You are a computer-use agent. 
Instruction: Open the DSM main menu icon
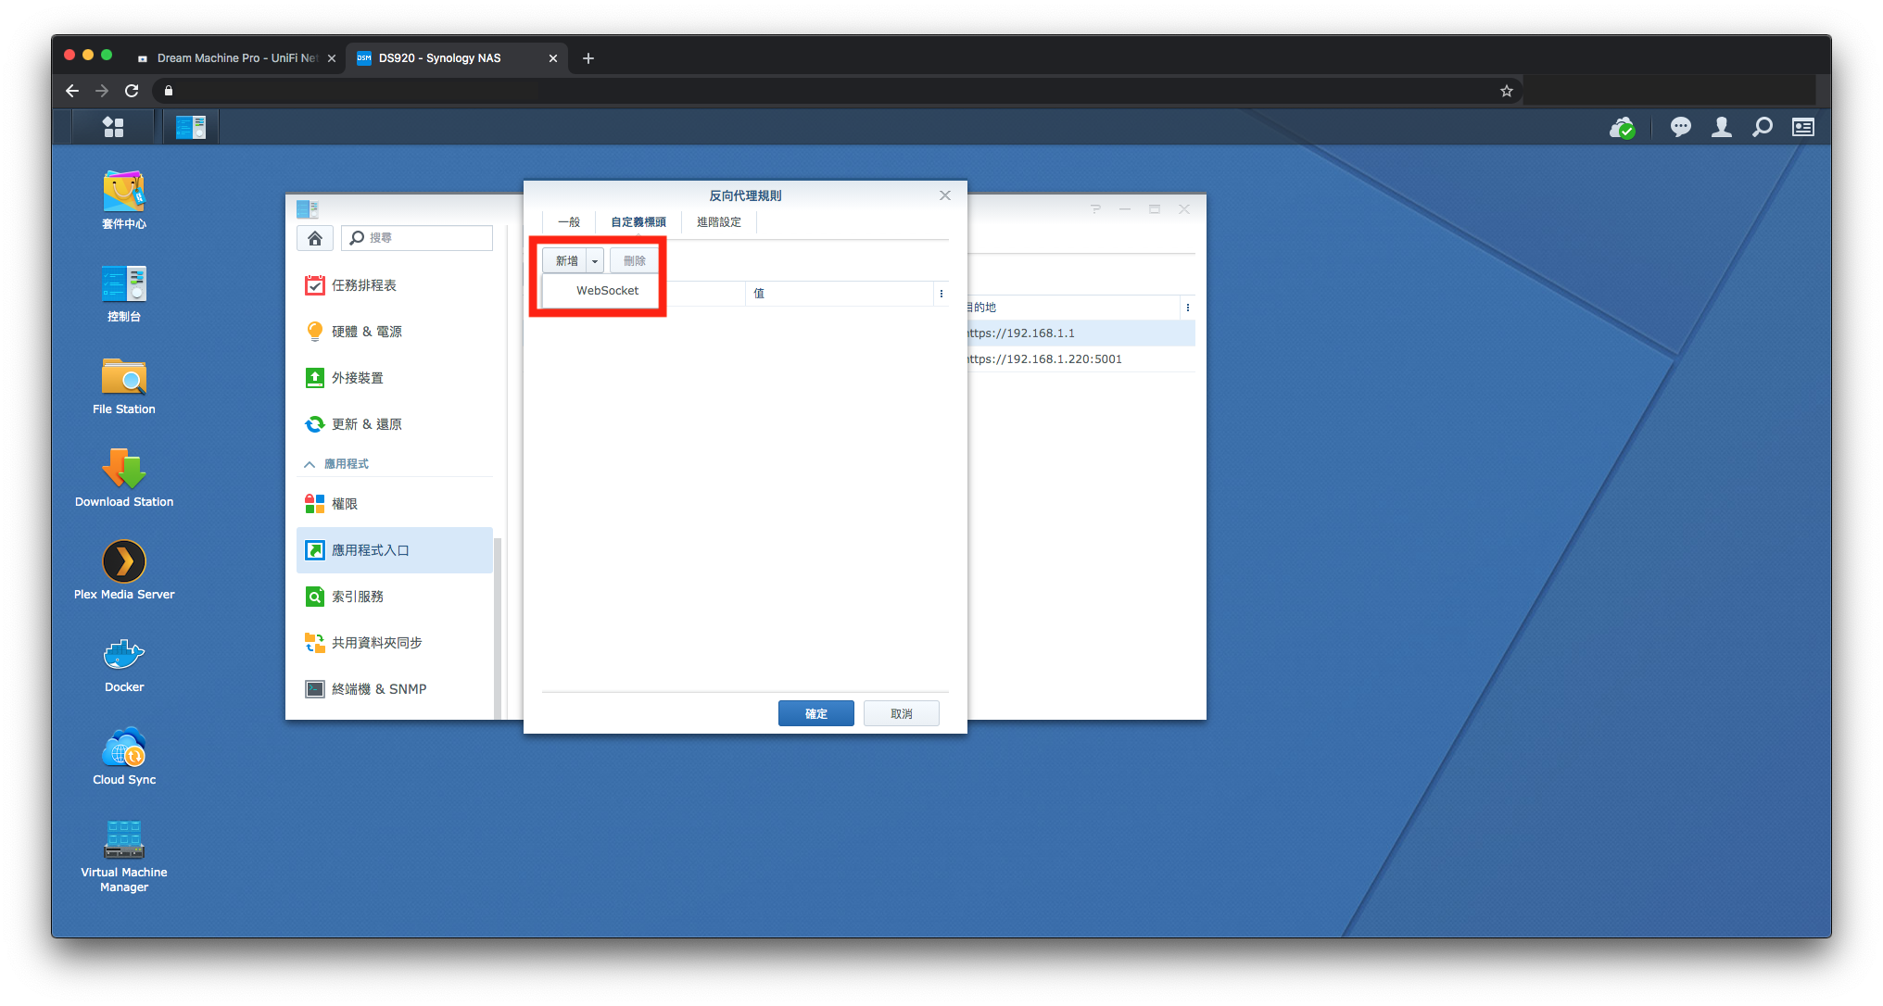tap(113, 127)
